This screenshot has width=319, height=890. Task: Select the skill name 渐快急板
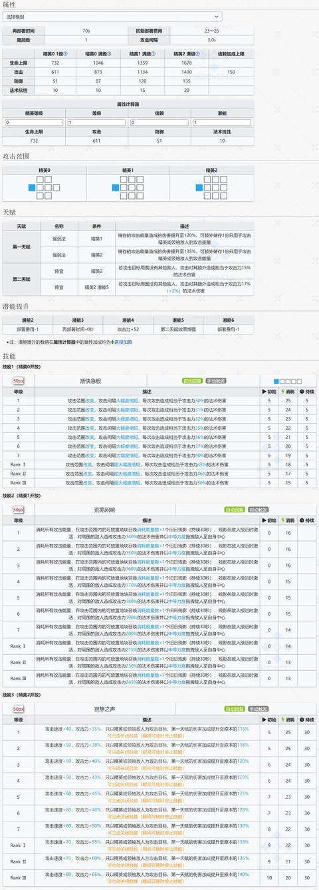(x=90, y=381)
